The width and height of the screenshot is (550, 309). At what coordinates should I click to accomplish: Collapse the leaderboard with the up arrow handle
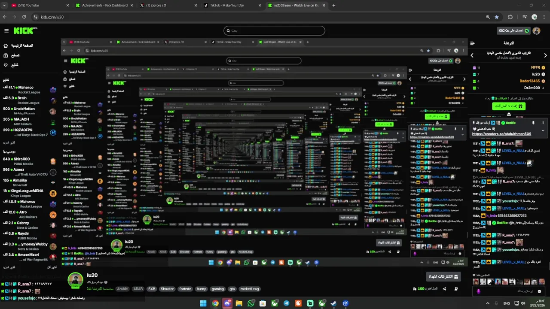click(x=509, y=115)
